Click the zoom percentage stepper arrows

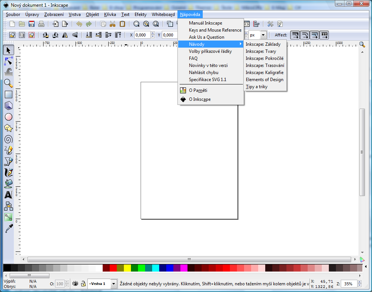click(x=360, y=284)
